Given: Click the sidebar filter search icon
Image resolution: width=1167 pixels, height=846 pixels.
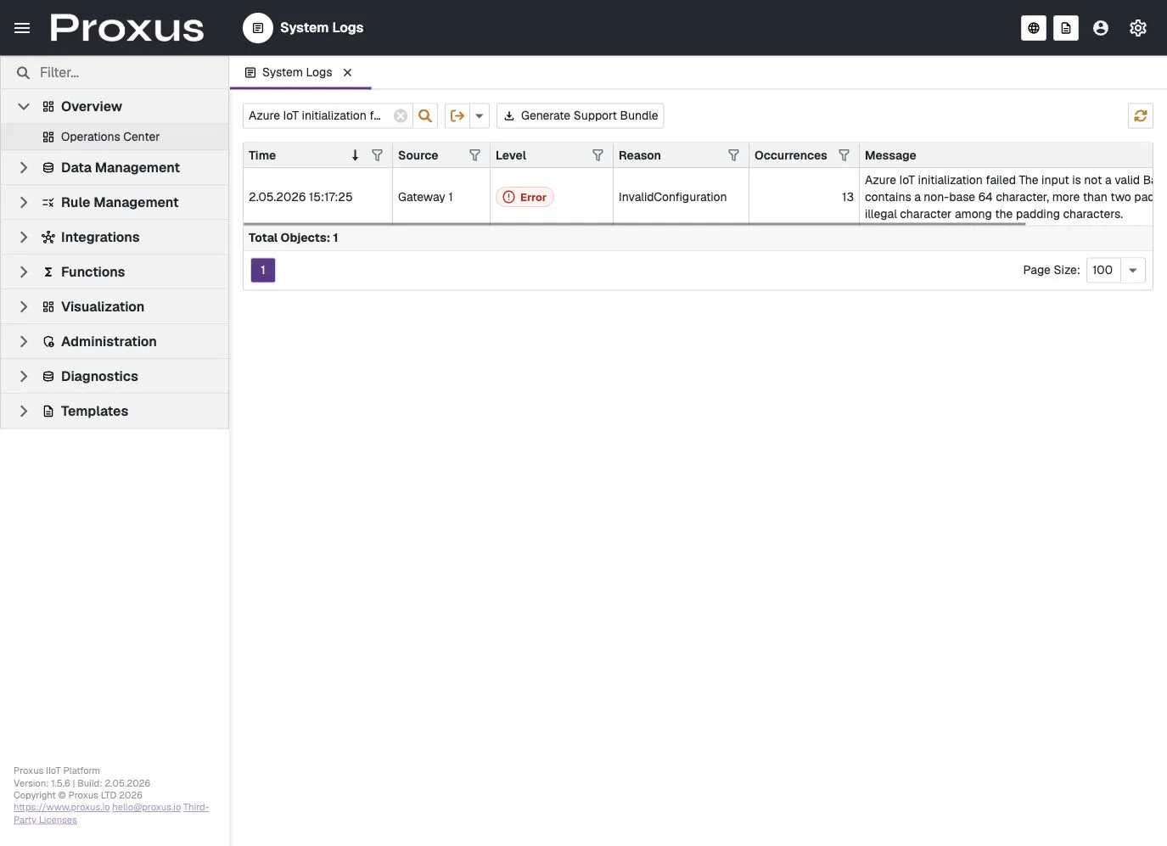Looking at the screenshot, I should (x=23, y=73).
